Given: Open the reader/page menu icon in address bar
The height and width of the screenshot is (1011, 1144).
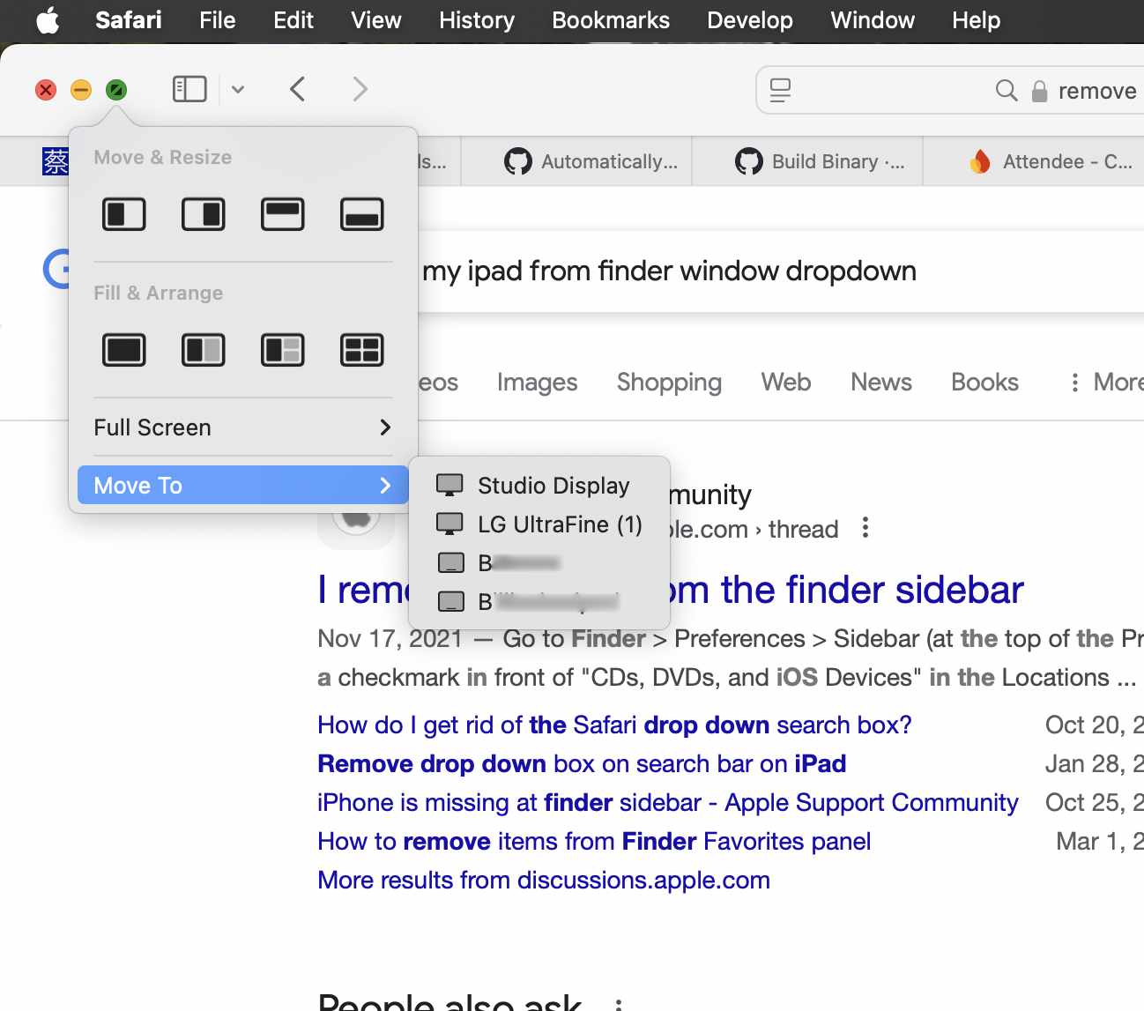Looking at the screenshot, I should (x=780, y=90).
